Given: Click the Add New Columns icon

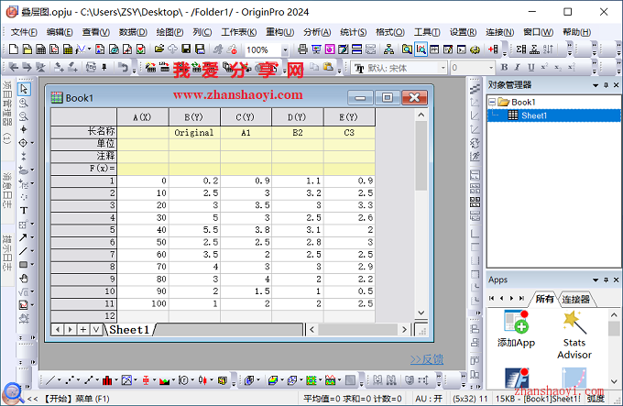Looking at the screenshot, I should 494,49.
